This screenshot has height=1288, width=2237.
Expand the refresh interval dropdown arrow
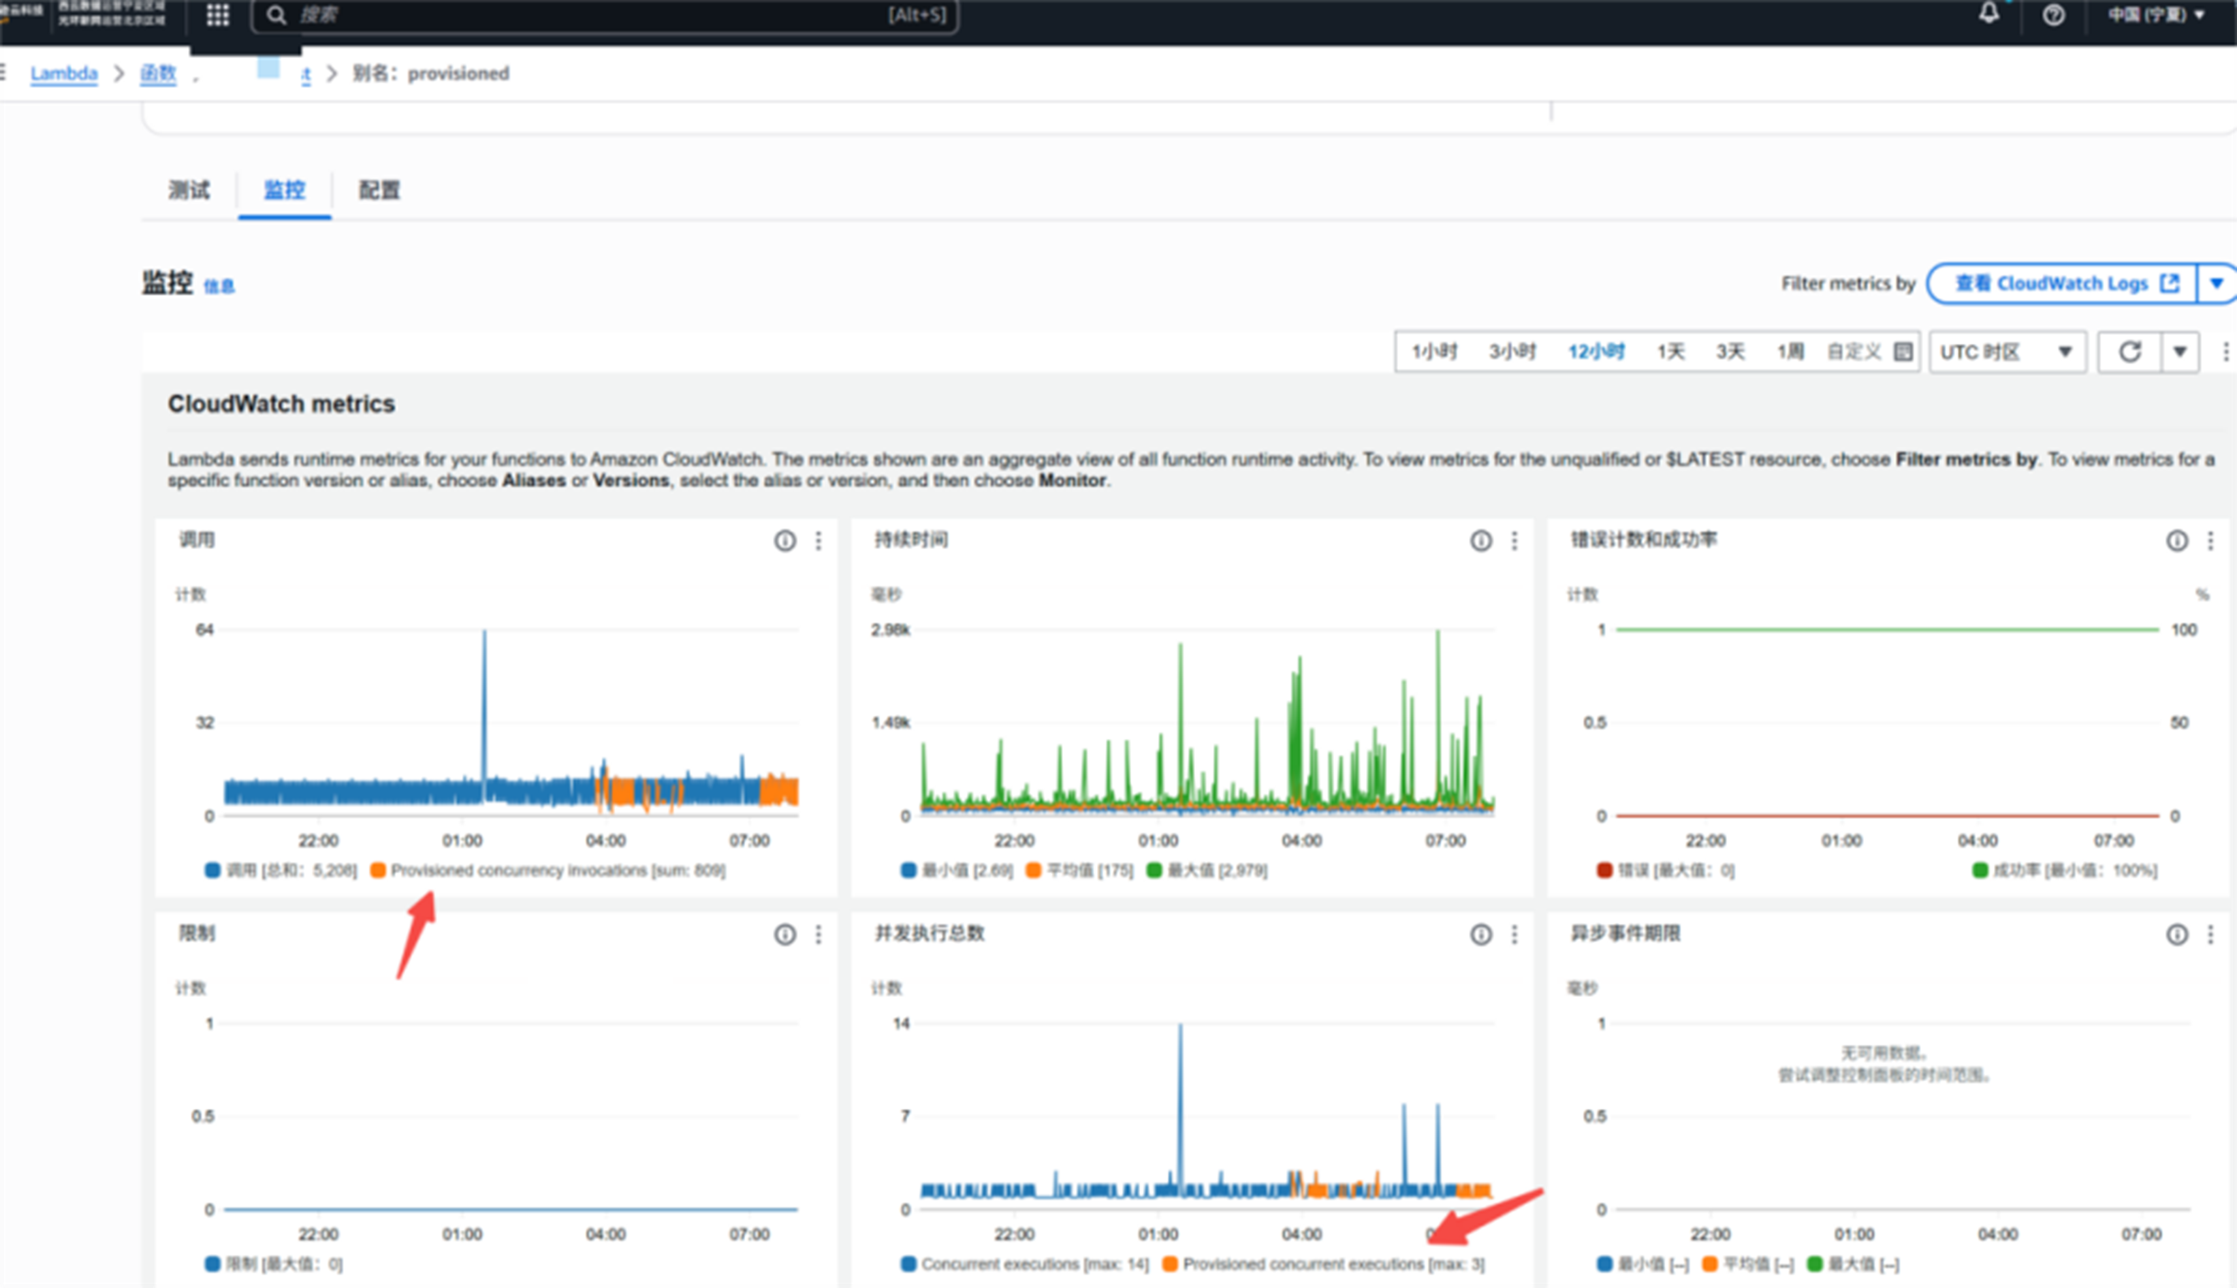point(2180,352)
